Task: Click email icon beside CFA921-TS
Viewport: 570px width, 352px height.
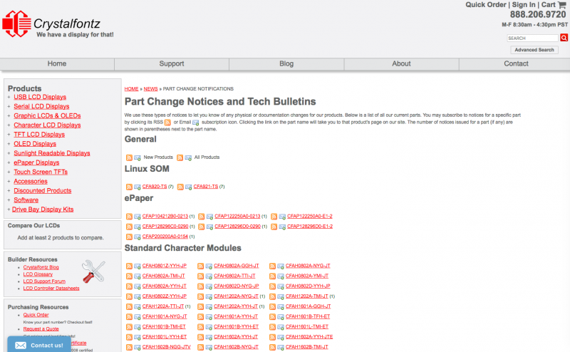Action: [188, 187]
